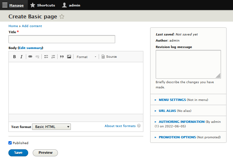Insert a bulleted list
Screen dimensions: 233x158
(x=46, y=57)
